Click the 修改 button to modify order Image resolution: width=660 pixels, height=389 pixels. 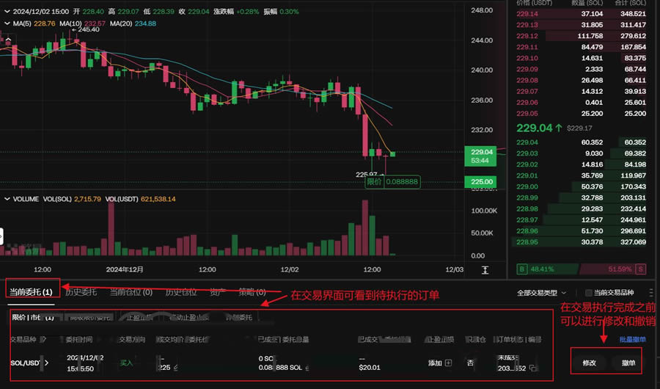pos(589,363)
